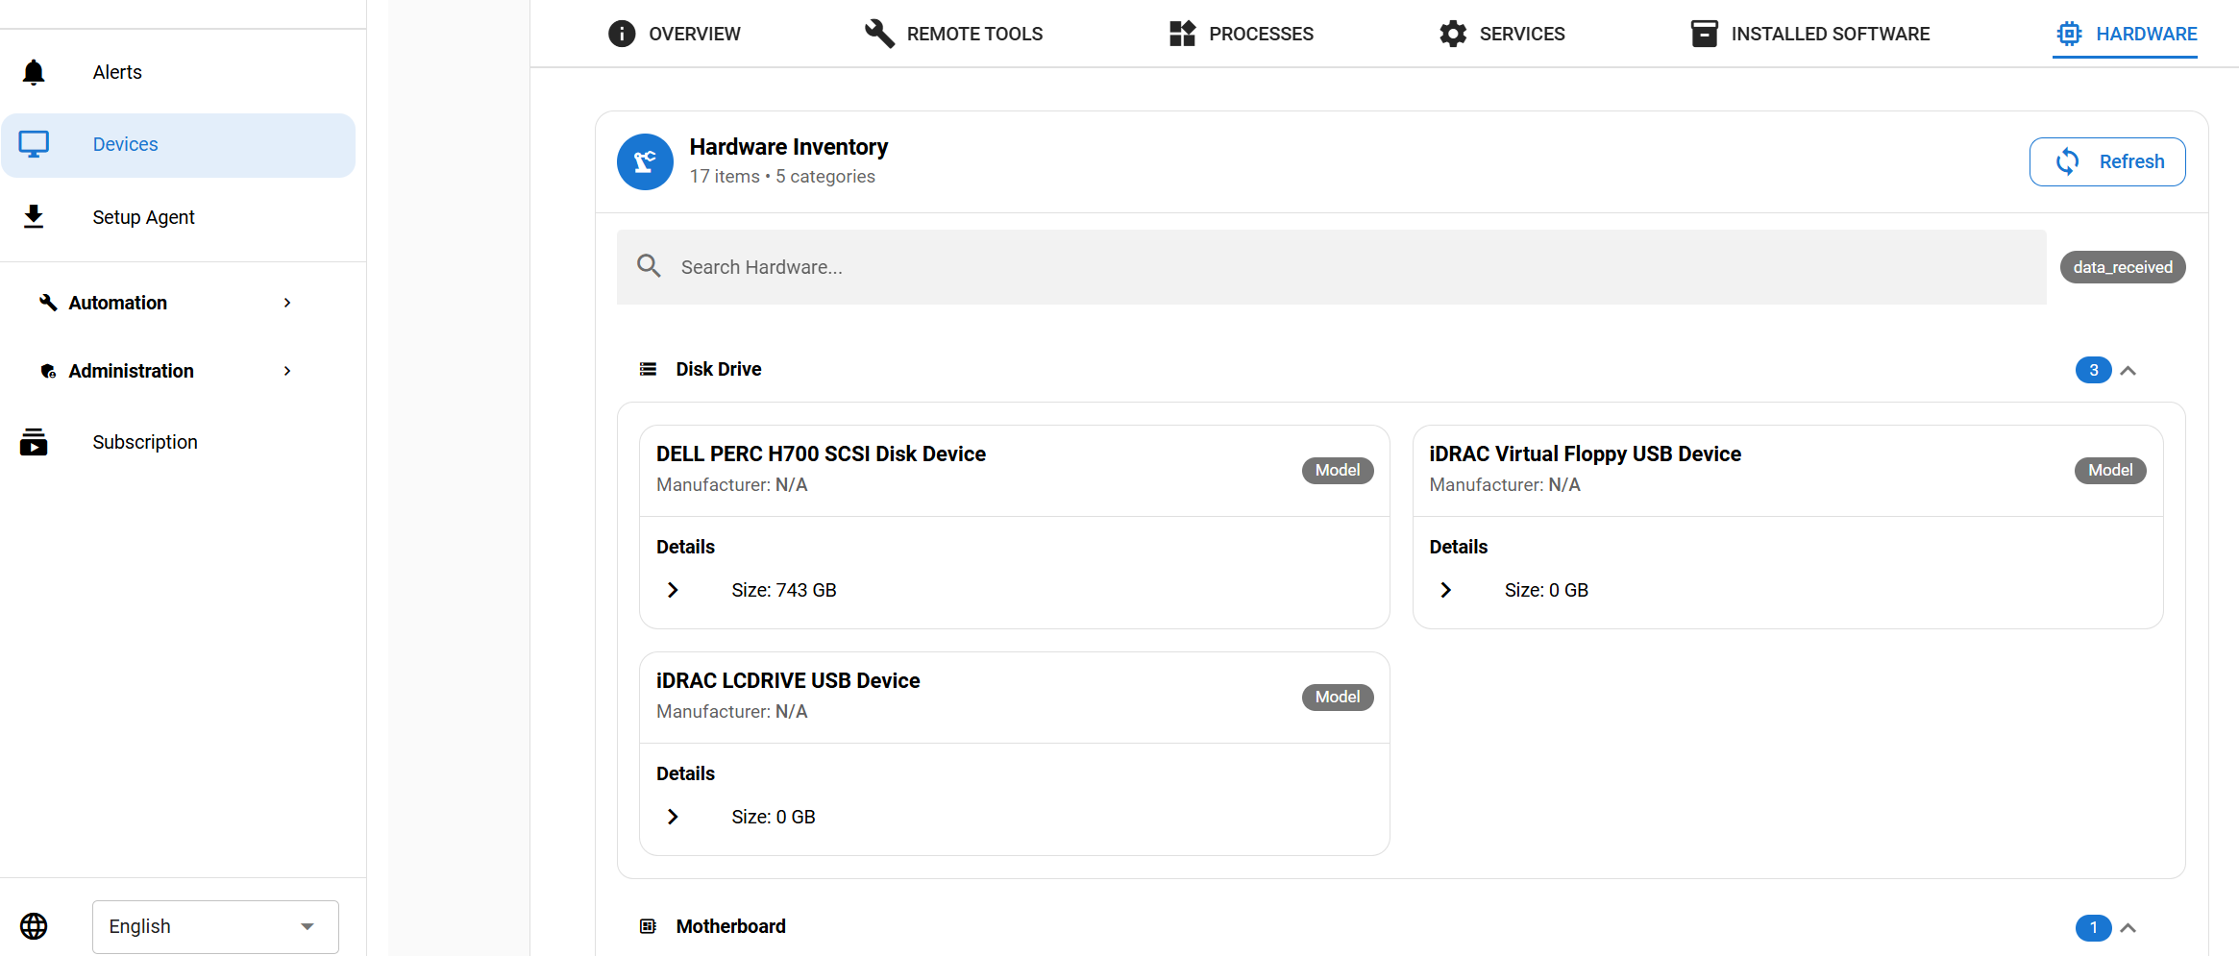Expand details of iDRAC LCDRIVE USB device

coord(672,816)
